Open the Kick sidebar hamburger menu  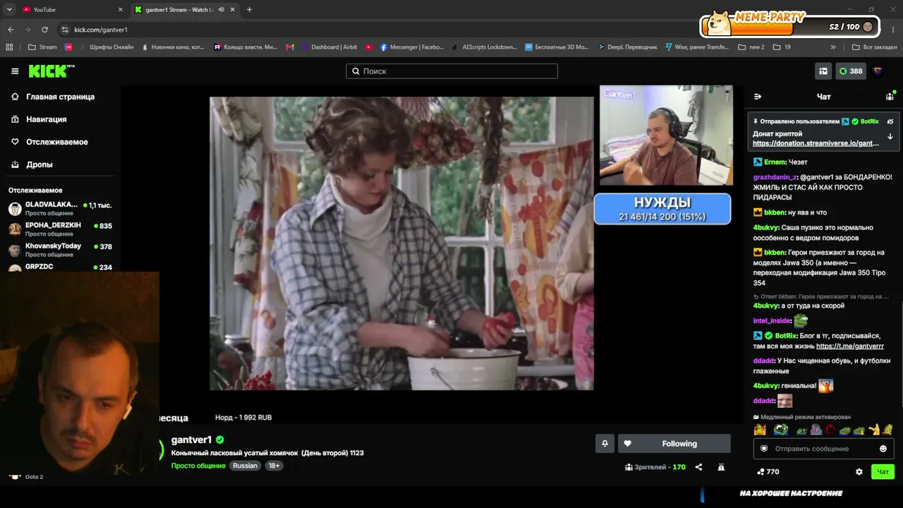pyautogui.click(x=15, y=71)
